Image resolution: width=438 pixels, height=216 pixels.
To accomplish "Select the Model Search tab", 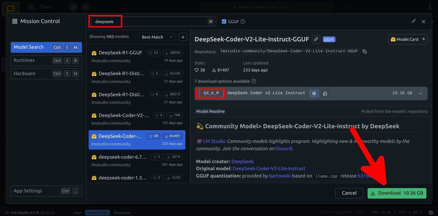I will pos(46,47).
